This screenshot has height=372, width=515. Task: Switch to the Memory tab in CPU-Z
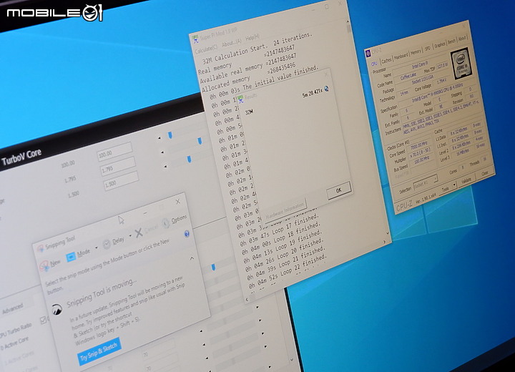pyautogui.click(x=416, y=52)
